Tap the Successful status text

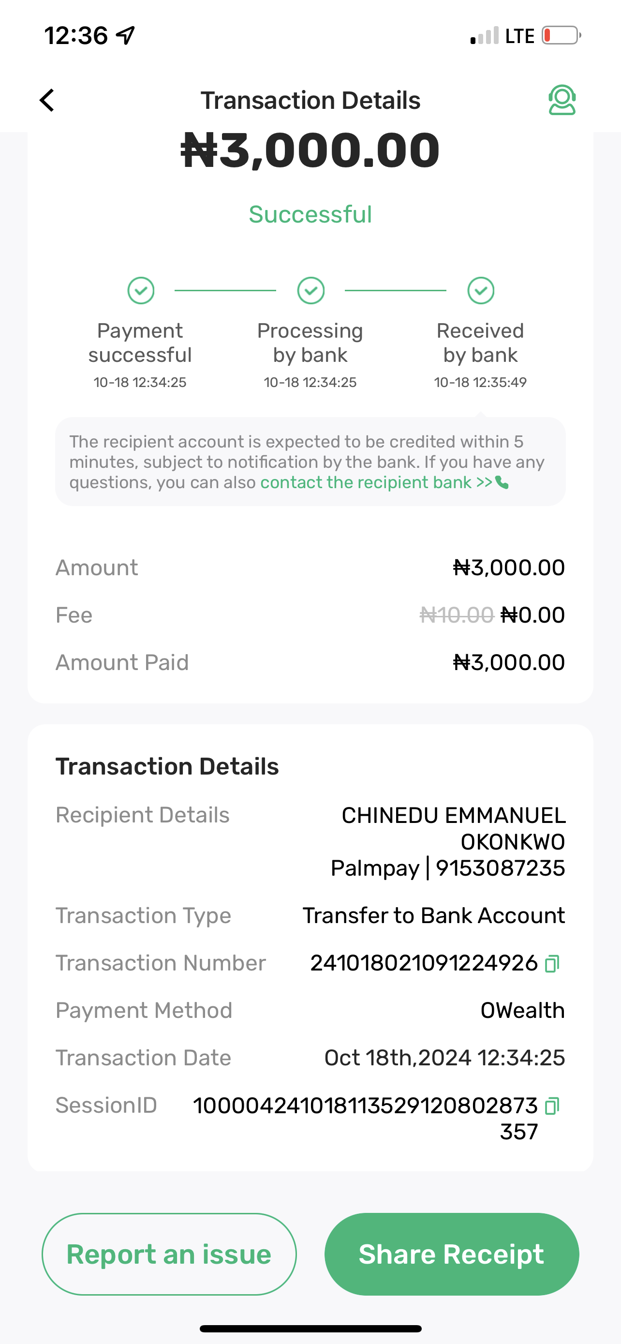(310, 214)
